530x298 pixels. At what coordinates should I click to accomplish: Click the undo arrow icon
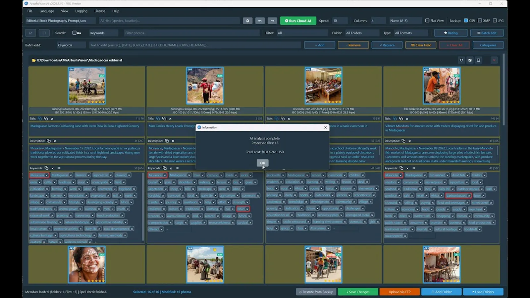coord(260,21)
